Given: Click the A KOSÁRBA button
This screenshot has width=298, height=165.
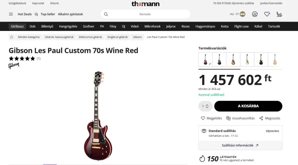Looking at the screenshot, I should click(248, 106).
